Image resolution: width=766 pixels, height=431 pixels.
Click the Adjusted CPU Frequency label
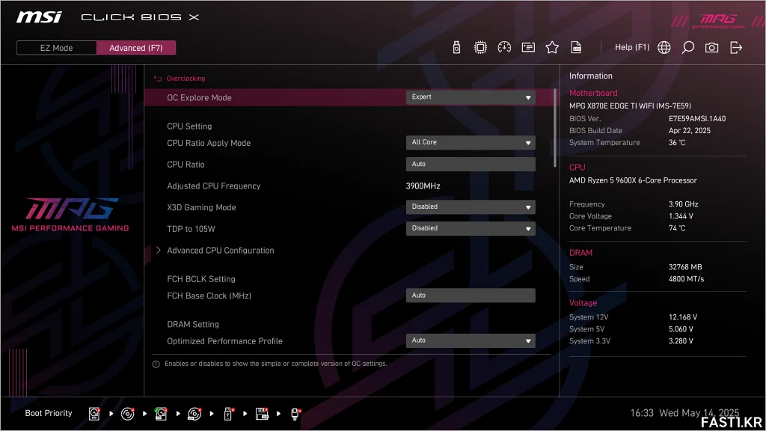click(x=213, y=186)
